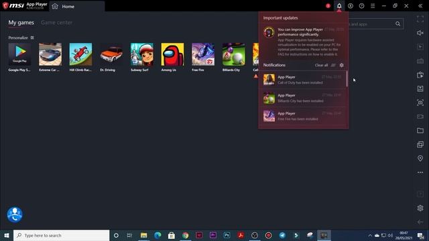Viewport: 429px width, 241px height.
Task: Select the Home tab in title bar
Action: [x=77, y=6]
